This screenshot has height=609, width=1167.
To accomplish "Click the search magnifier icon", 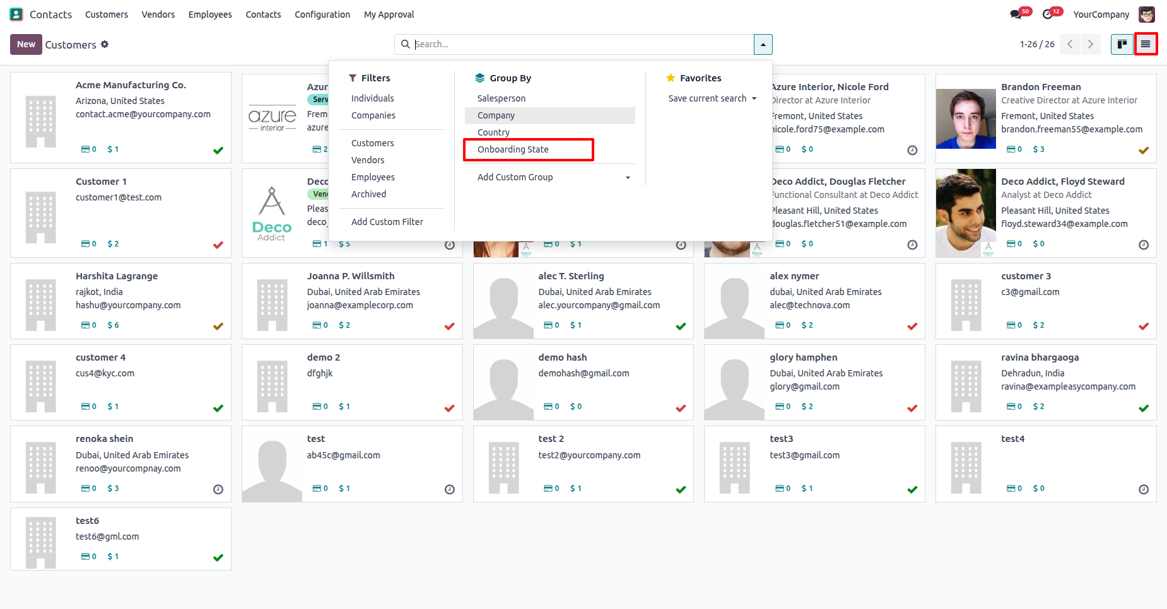I will click(406, 44).
